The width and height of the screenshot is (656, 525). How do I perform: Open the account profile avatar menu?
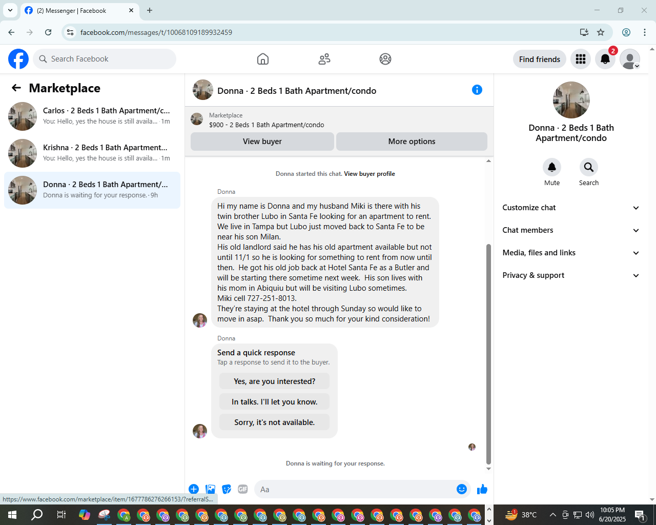(630, 59)
